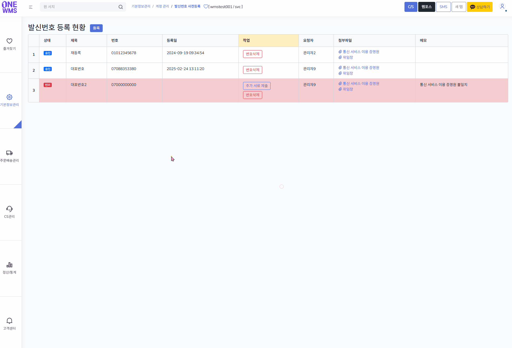Click requester 관리자2

[309, 53]
